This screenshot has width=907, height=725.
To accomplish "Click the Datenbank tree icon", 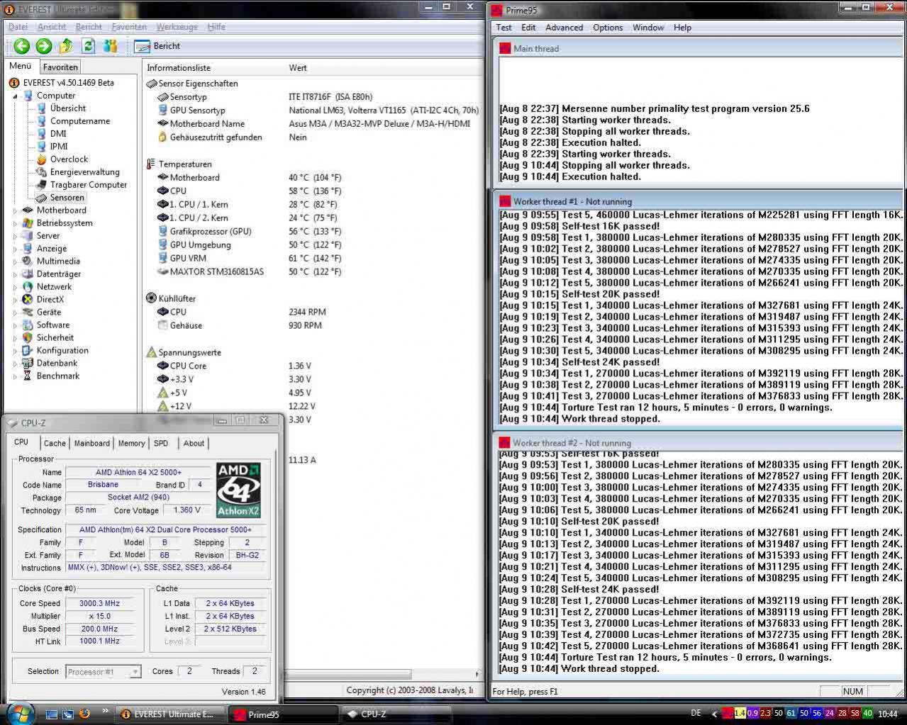I will coord(28,364).
